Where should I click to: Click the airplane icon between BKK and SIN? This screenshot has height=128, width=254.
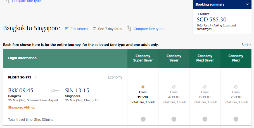(x=55, y=90)
